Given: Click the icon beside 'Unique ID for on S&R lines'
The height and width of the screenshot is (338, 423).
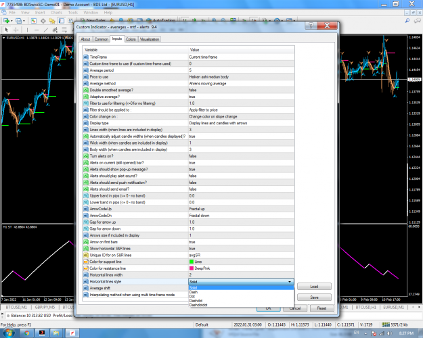Looking at the screenshot, I should 86,255.
